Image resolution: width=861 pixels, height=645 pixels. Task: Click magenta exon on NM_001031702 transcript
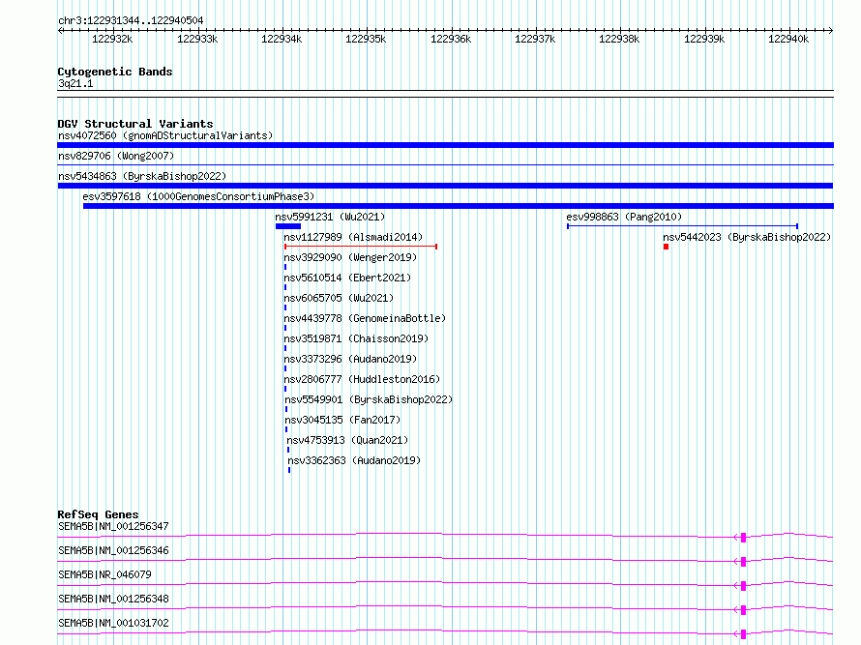pyautogui.click(x=744, y=634)
